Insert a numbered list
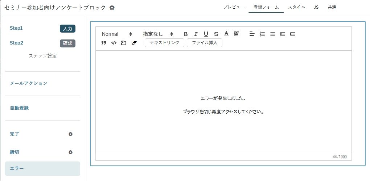This screenshot has width=370, height=181. [x=262, y=34]
